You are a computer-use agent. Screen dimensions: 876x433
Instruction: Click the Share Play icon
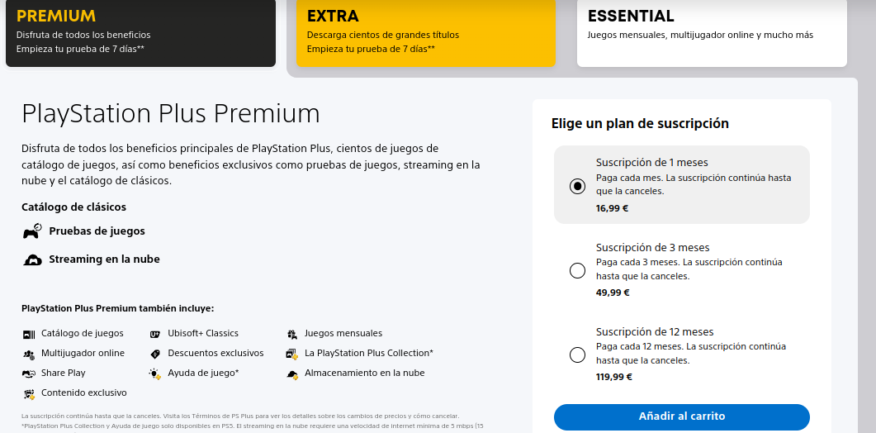click(x=29, y=374)
